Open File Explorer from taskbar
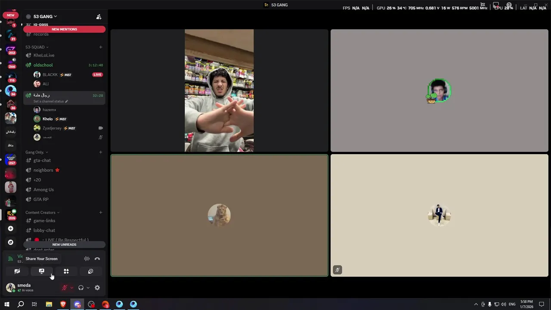551x310 pixels. click(49, 304)
